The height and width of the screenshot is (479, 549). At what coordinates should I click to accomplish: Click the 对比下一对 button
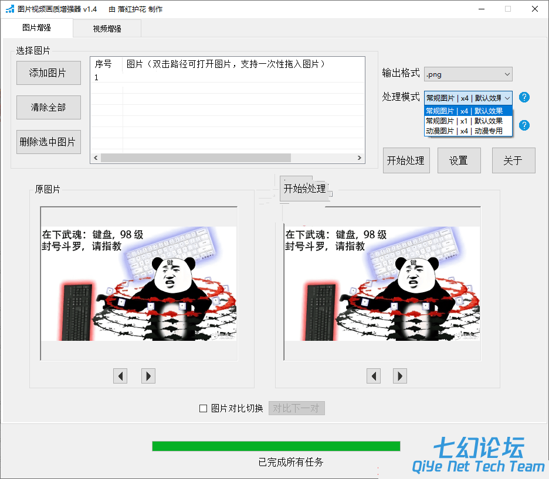point(297,408)
